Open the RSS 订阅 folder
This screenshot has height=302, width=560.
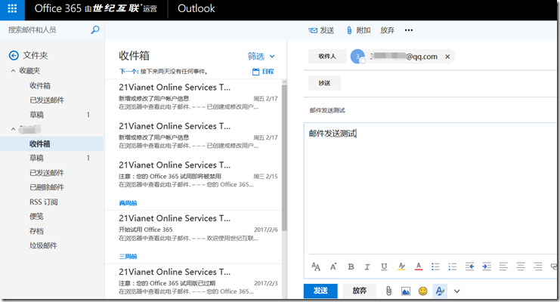click(x=44, y=202)
